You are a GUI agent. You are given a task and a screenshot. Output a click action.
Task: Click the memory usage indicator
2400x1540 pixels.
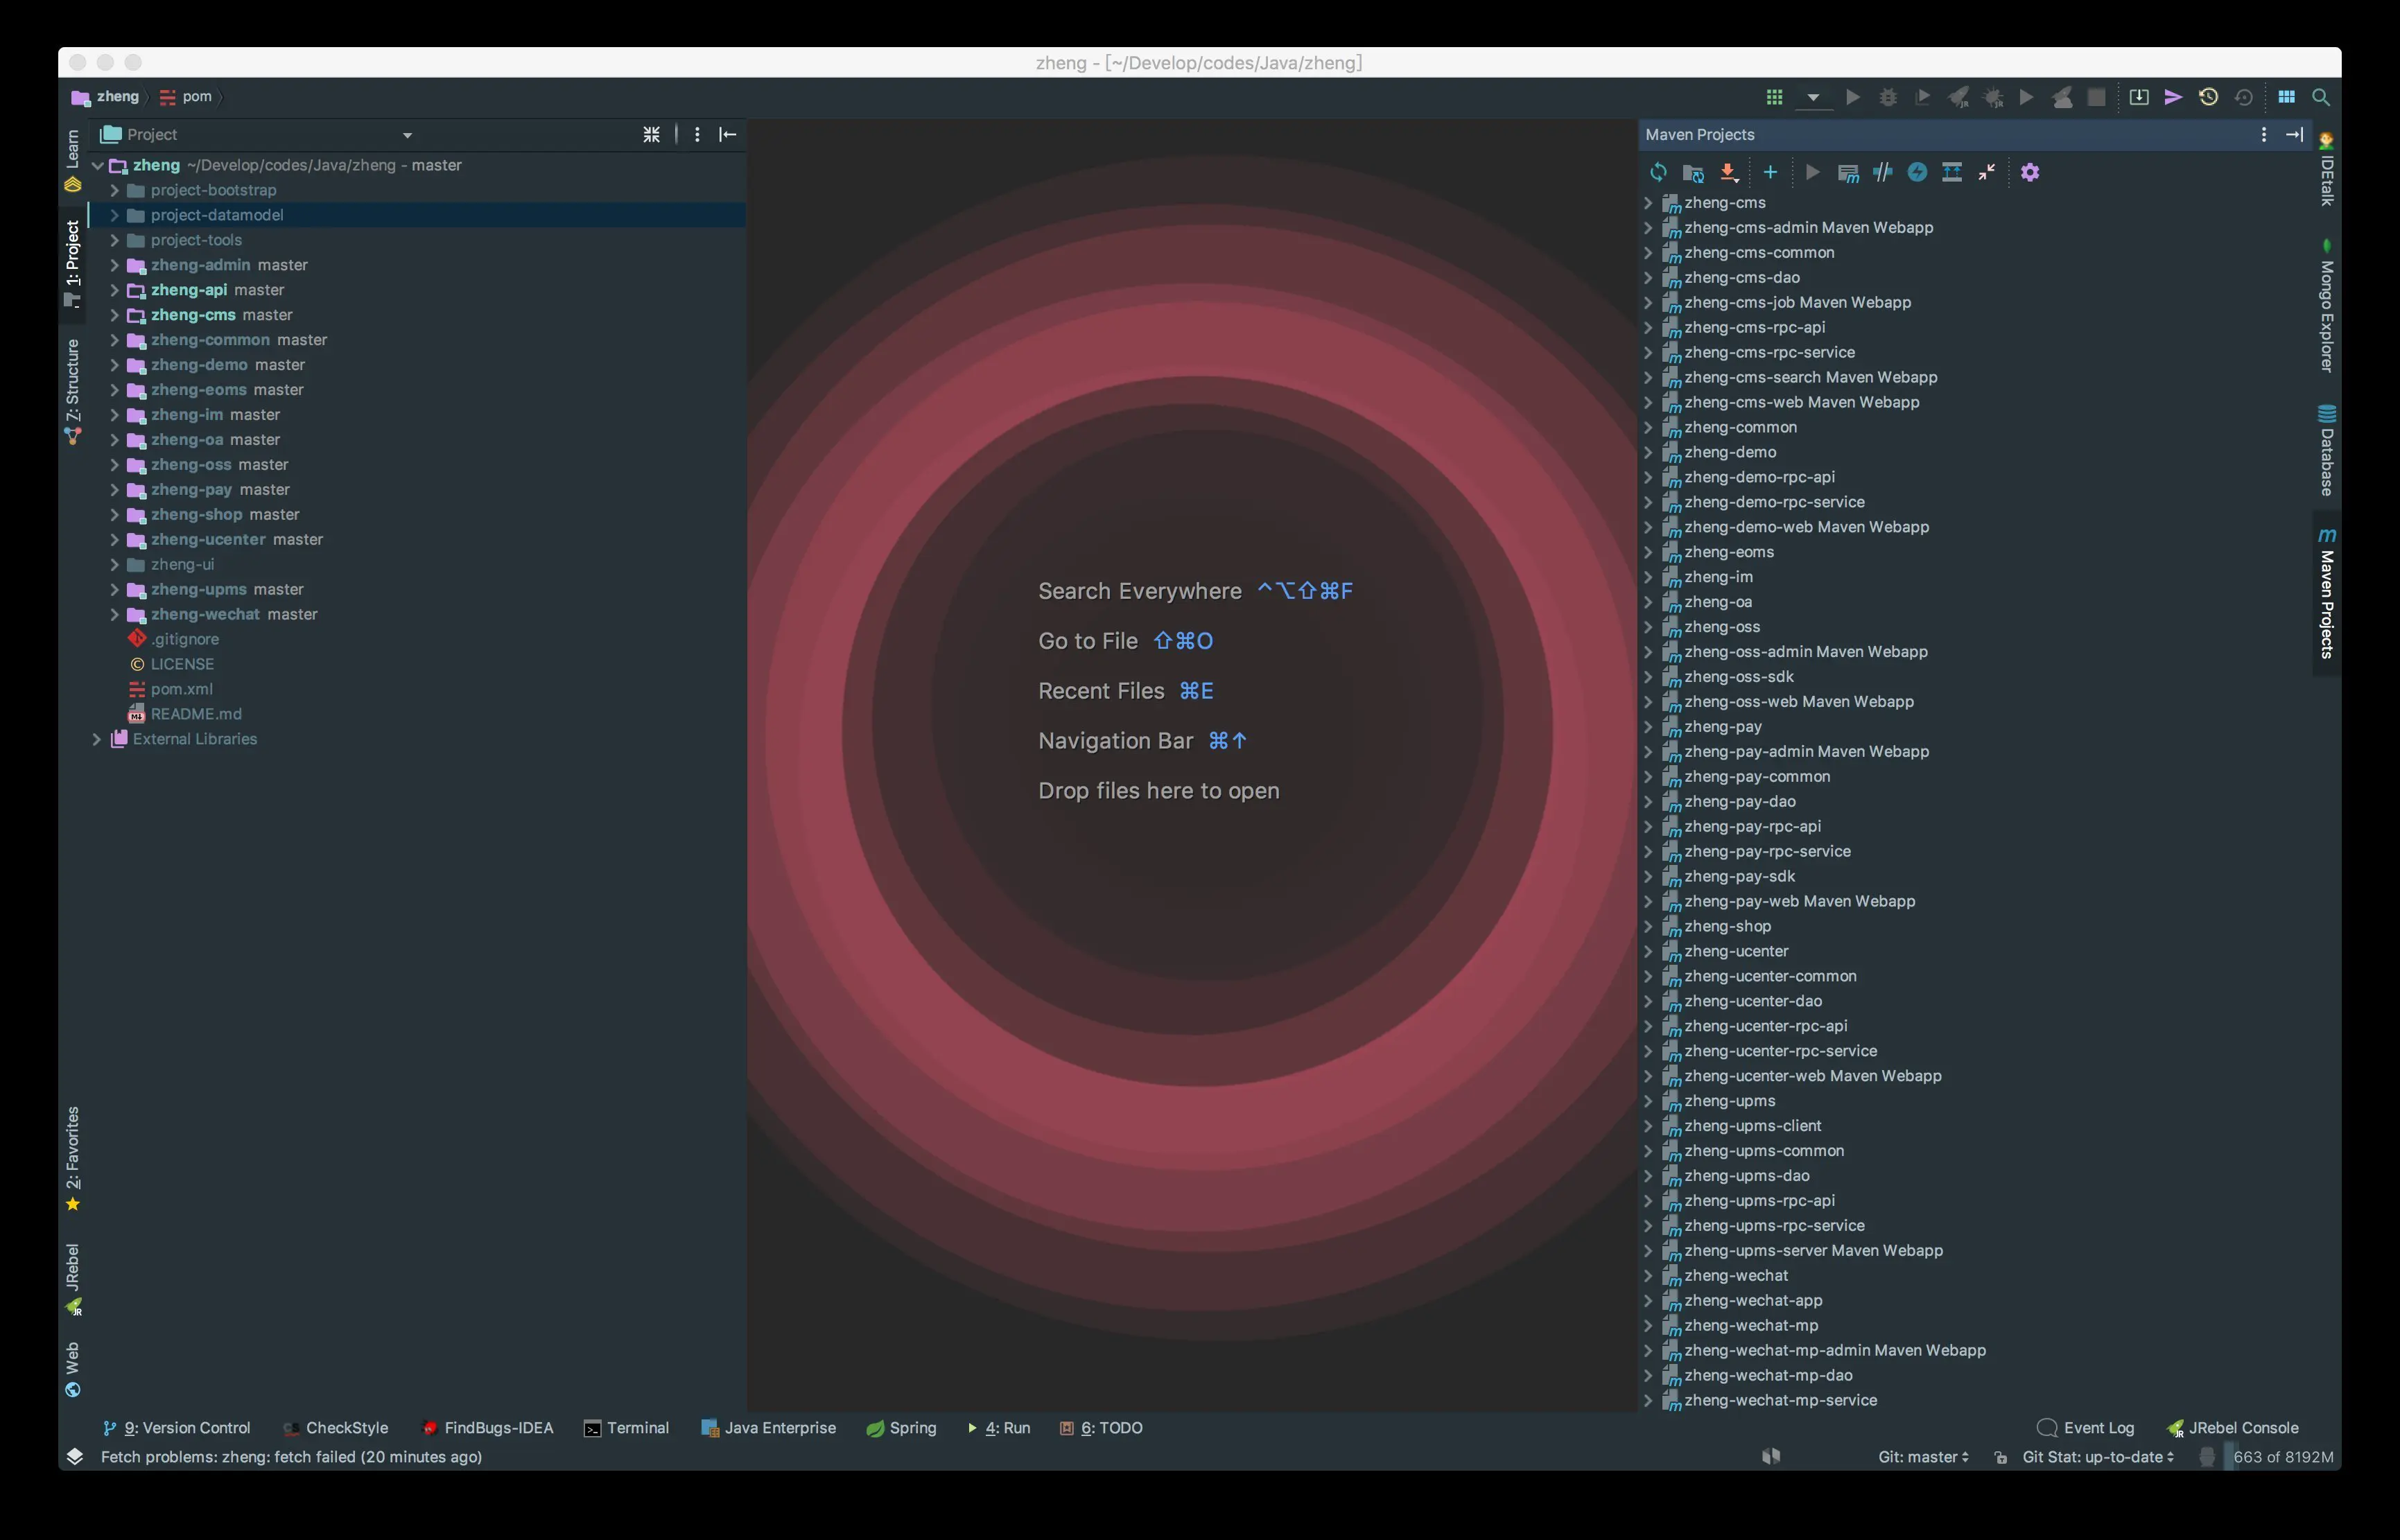(x=2281, y=1456)
